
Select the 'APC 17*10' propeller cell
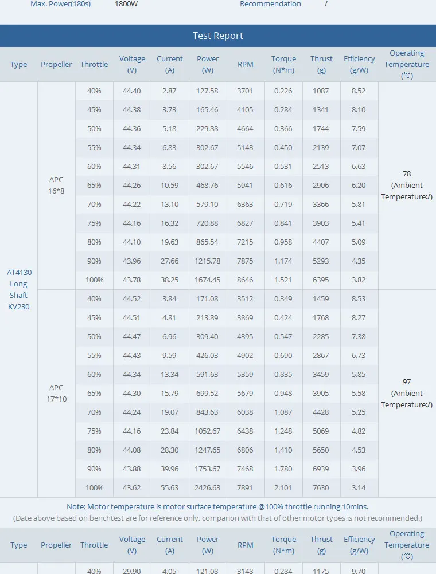coord(56,393)
